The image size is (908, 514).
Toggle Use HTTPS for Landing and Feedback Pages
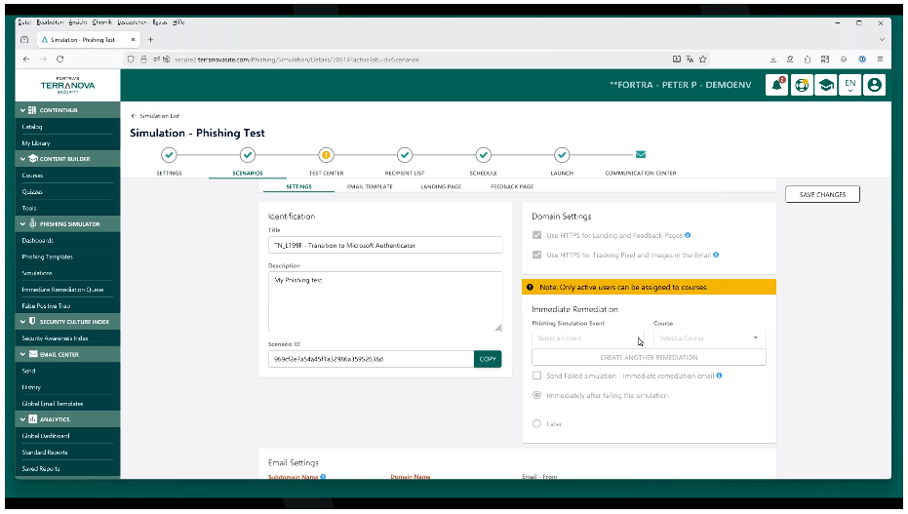536,235
